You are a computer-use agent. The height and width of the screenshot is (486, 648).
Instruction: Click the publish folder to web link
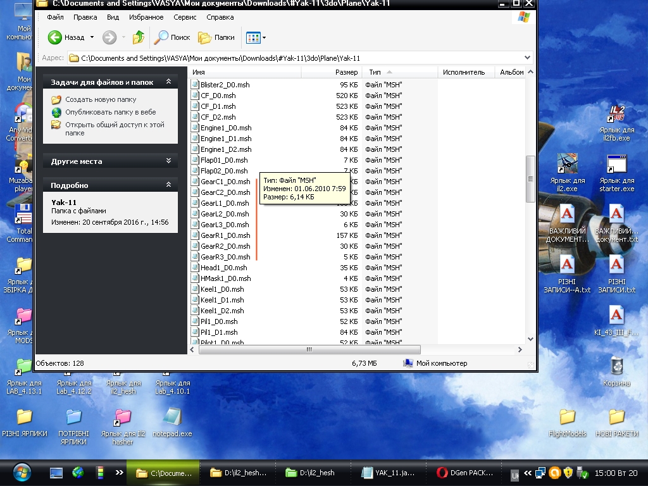click(x=110, y=112)
